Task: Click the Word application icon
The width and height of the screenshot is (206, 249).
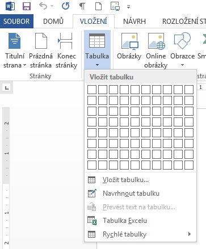Action: (x=10, y=6)
